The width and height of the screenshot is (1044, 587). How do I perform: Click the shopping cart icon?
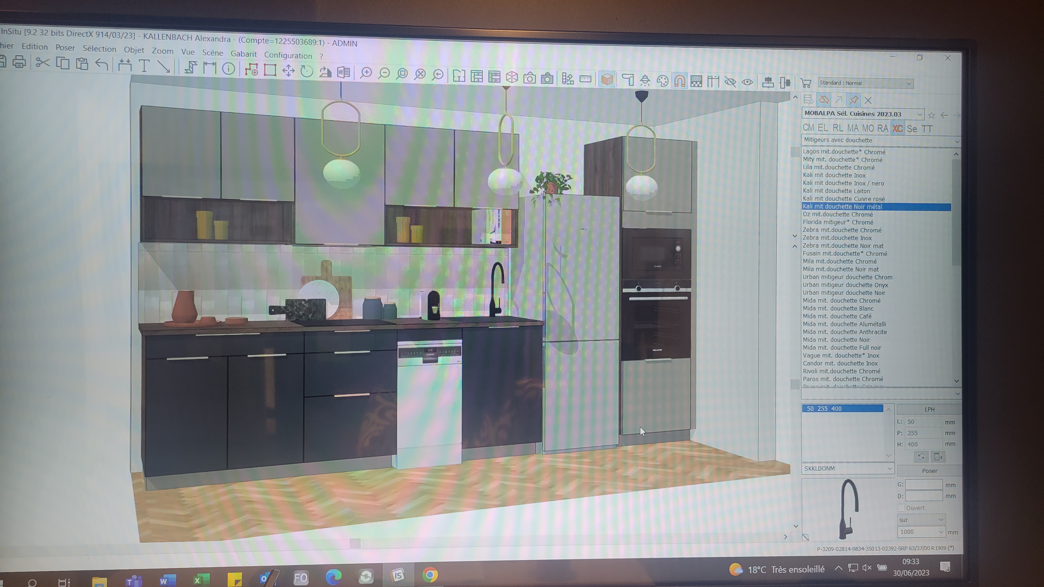(806, 83)
